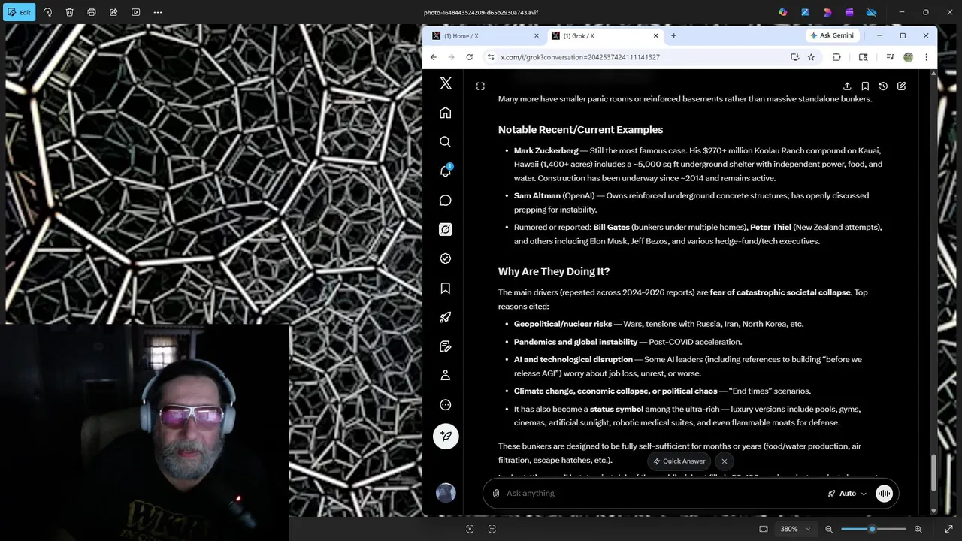Open Notifications bell in X sidebar

point(446,171)
